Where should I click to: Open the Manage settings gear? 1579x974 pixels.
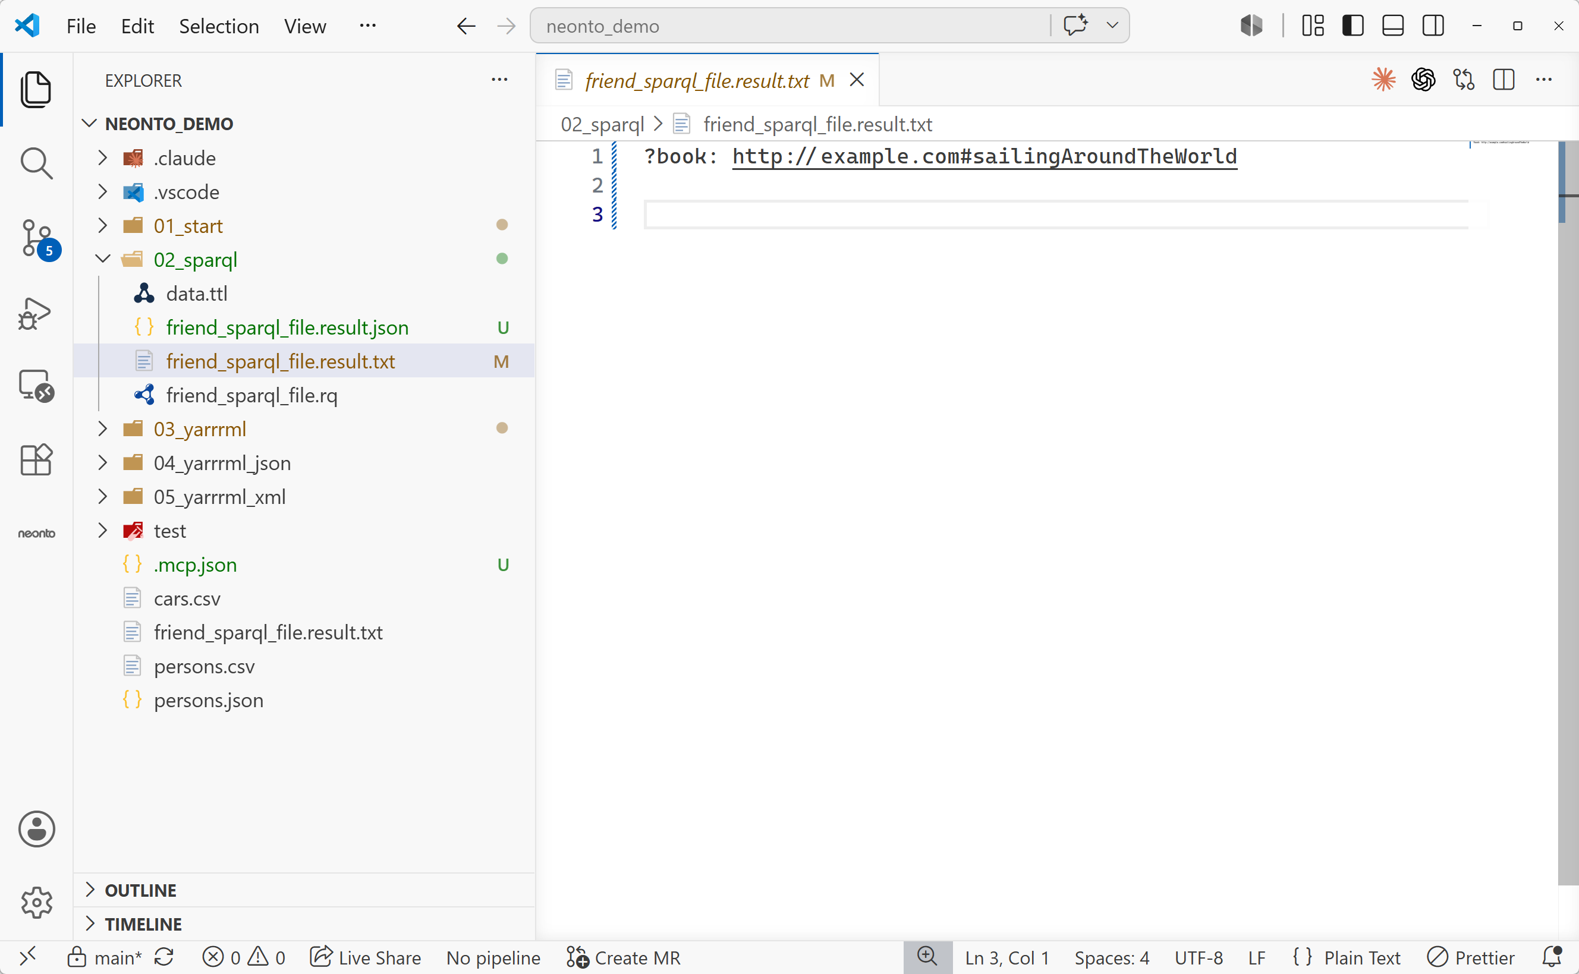tap(36, 903)
